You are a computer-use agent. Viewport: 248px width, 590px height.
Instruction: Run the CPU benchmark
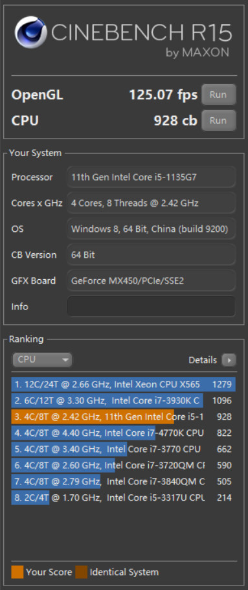(219, 120)
